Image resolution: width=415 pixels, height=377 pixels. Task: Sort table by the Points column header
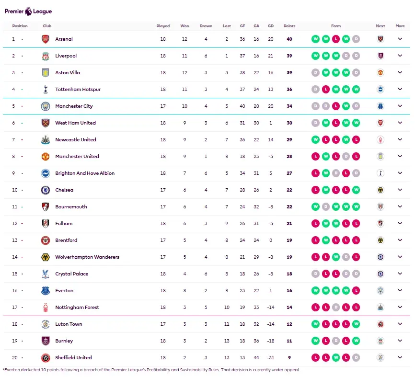point(289,26)
